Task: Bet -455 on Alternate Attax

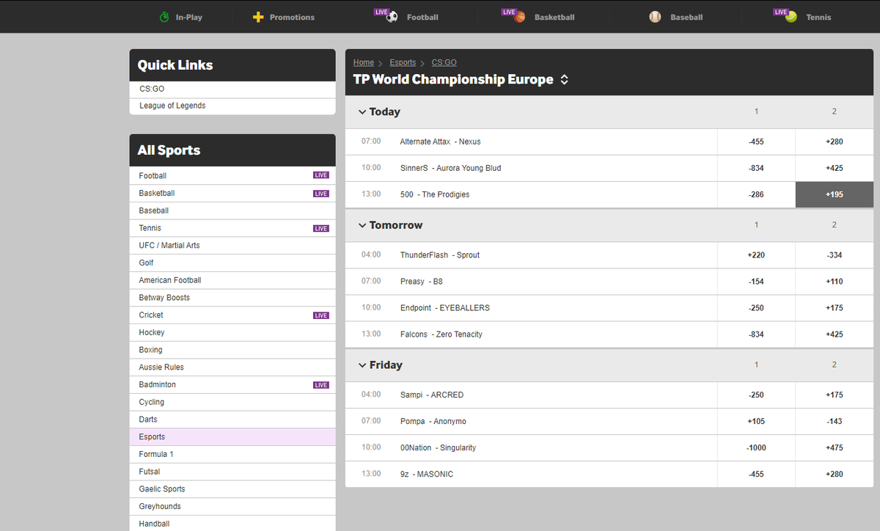Action: pos(756,142)
